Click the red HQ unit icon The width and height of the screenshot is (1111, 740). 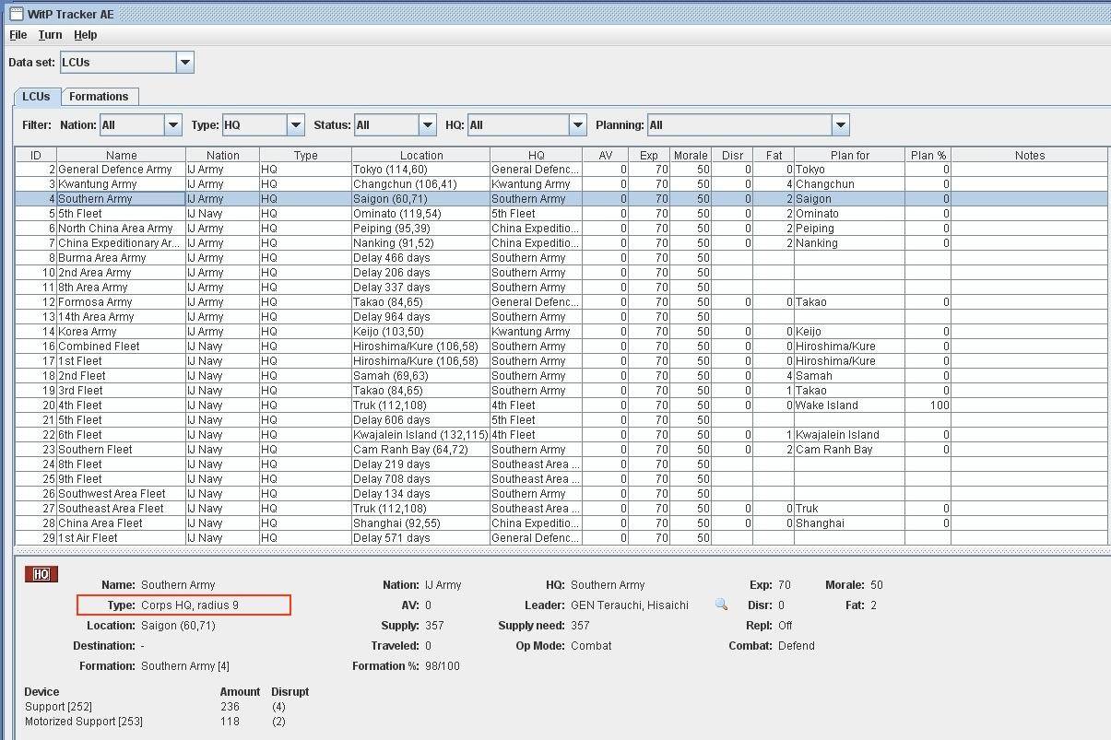pos(41,575)
